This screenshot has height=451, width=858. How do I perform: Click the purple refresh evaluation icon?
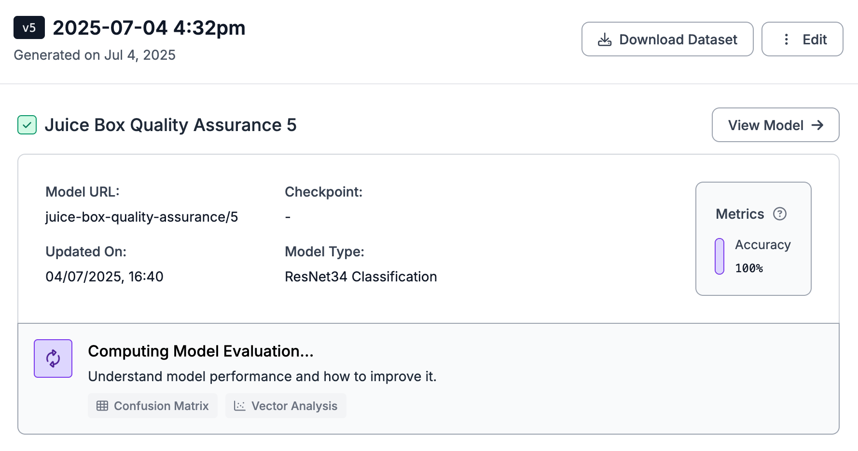coord(53,358)
